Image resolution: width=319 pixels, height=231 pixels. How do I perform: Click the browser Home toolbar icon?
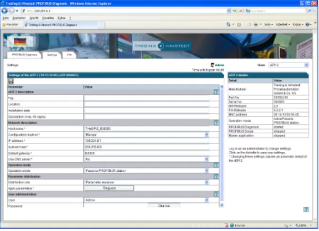pyautogui.click(x=229, y=25)
